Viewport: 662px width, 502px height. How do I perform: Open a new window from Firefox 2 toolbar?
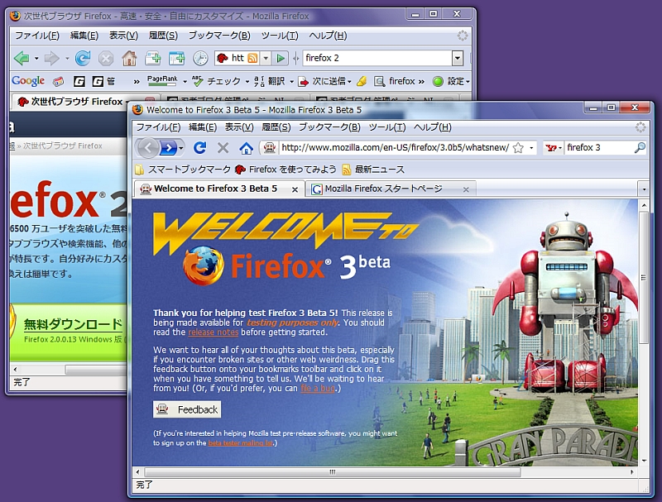[x=176, y=58]
